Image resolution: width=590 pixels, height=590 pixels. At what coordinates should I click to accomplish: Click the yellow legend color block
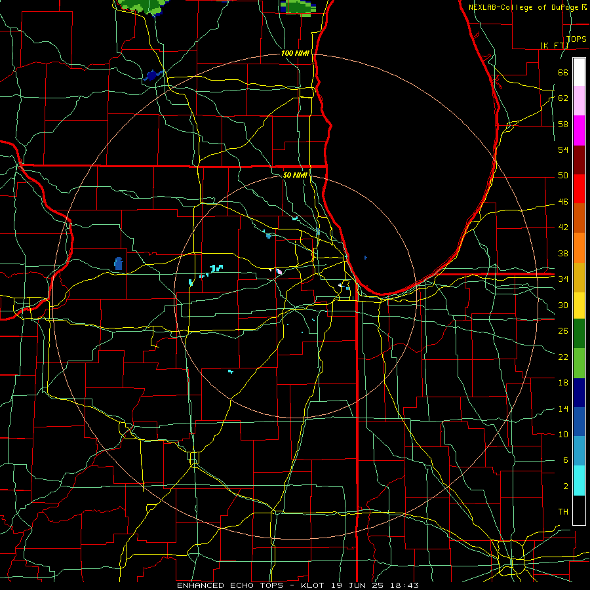click(579, 305)
